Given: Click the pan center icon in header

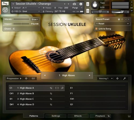Looking at the screenshot, I should [x=100, y=12].
